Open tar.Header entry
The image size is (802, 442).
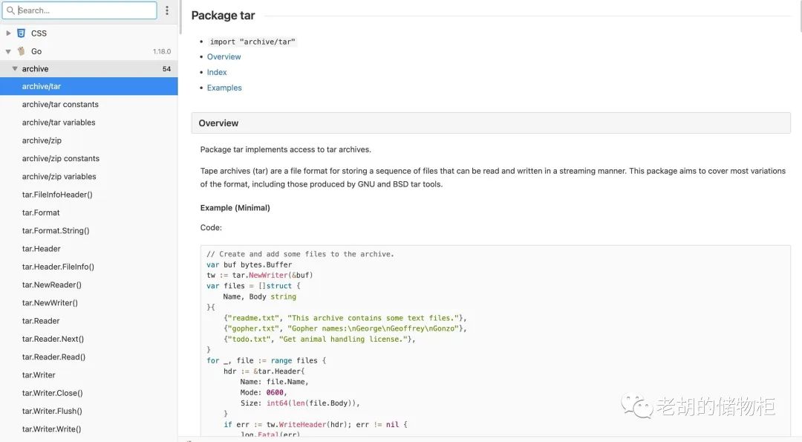[x=89, y=249]
